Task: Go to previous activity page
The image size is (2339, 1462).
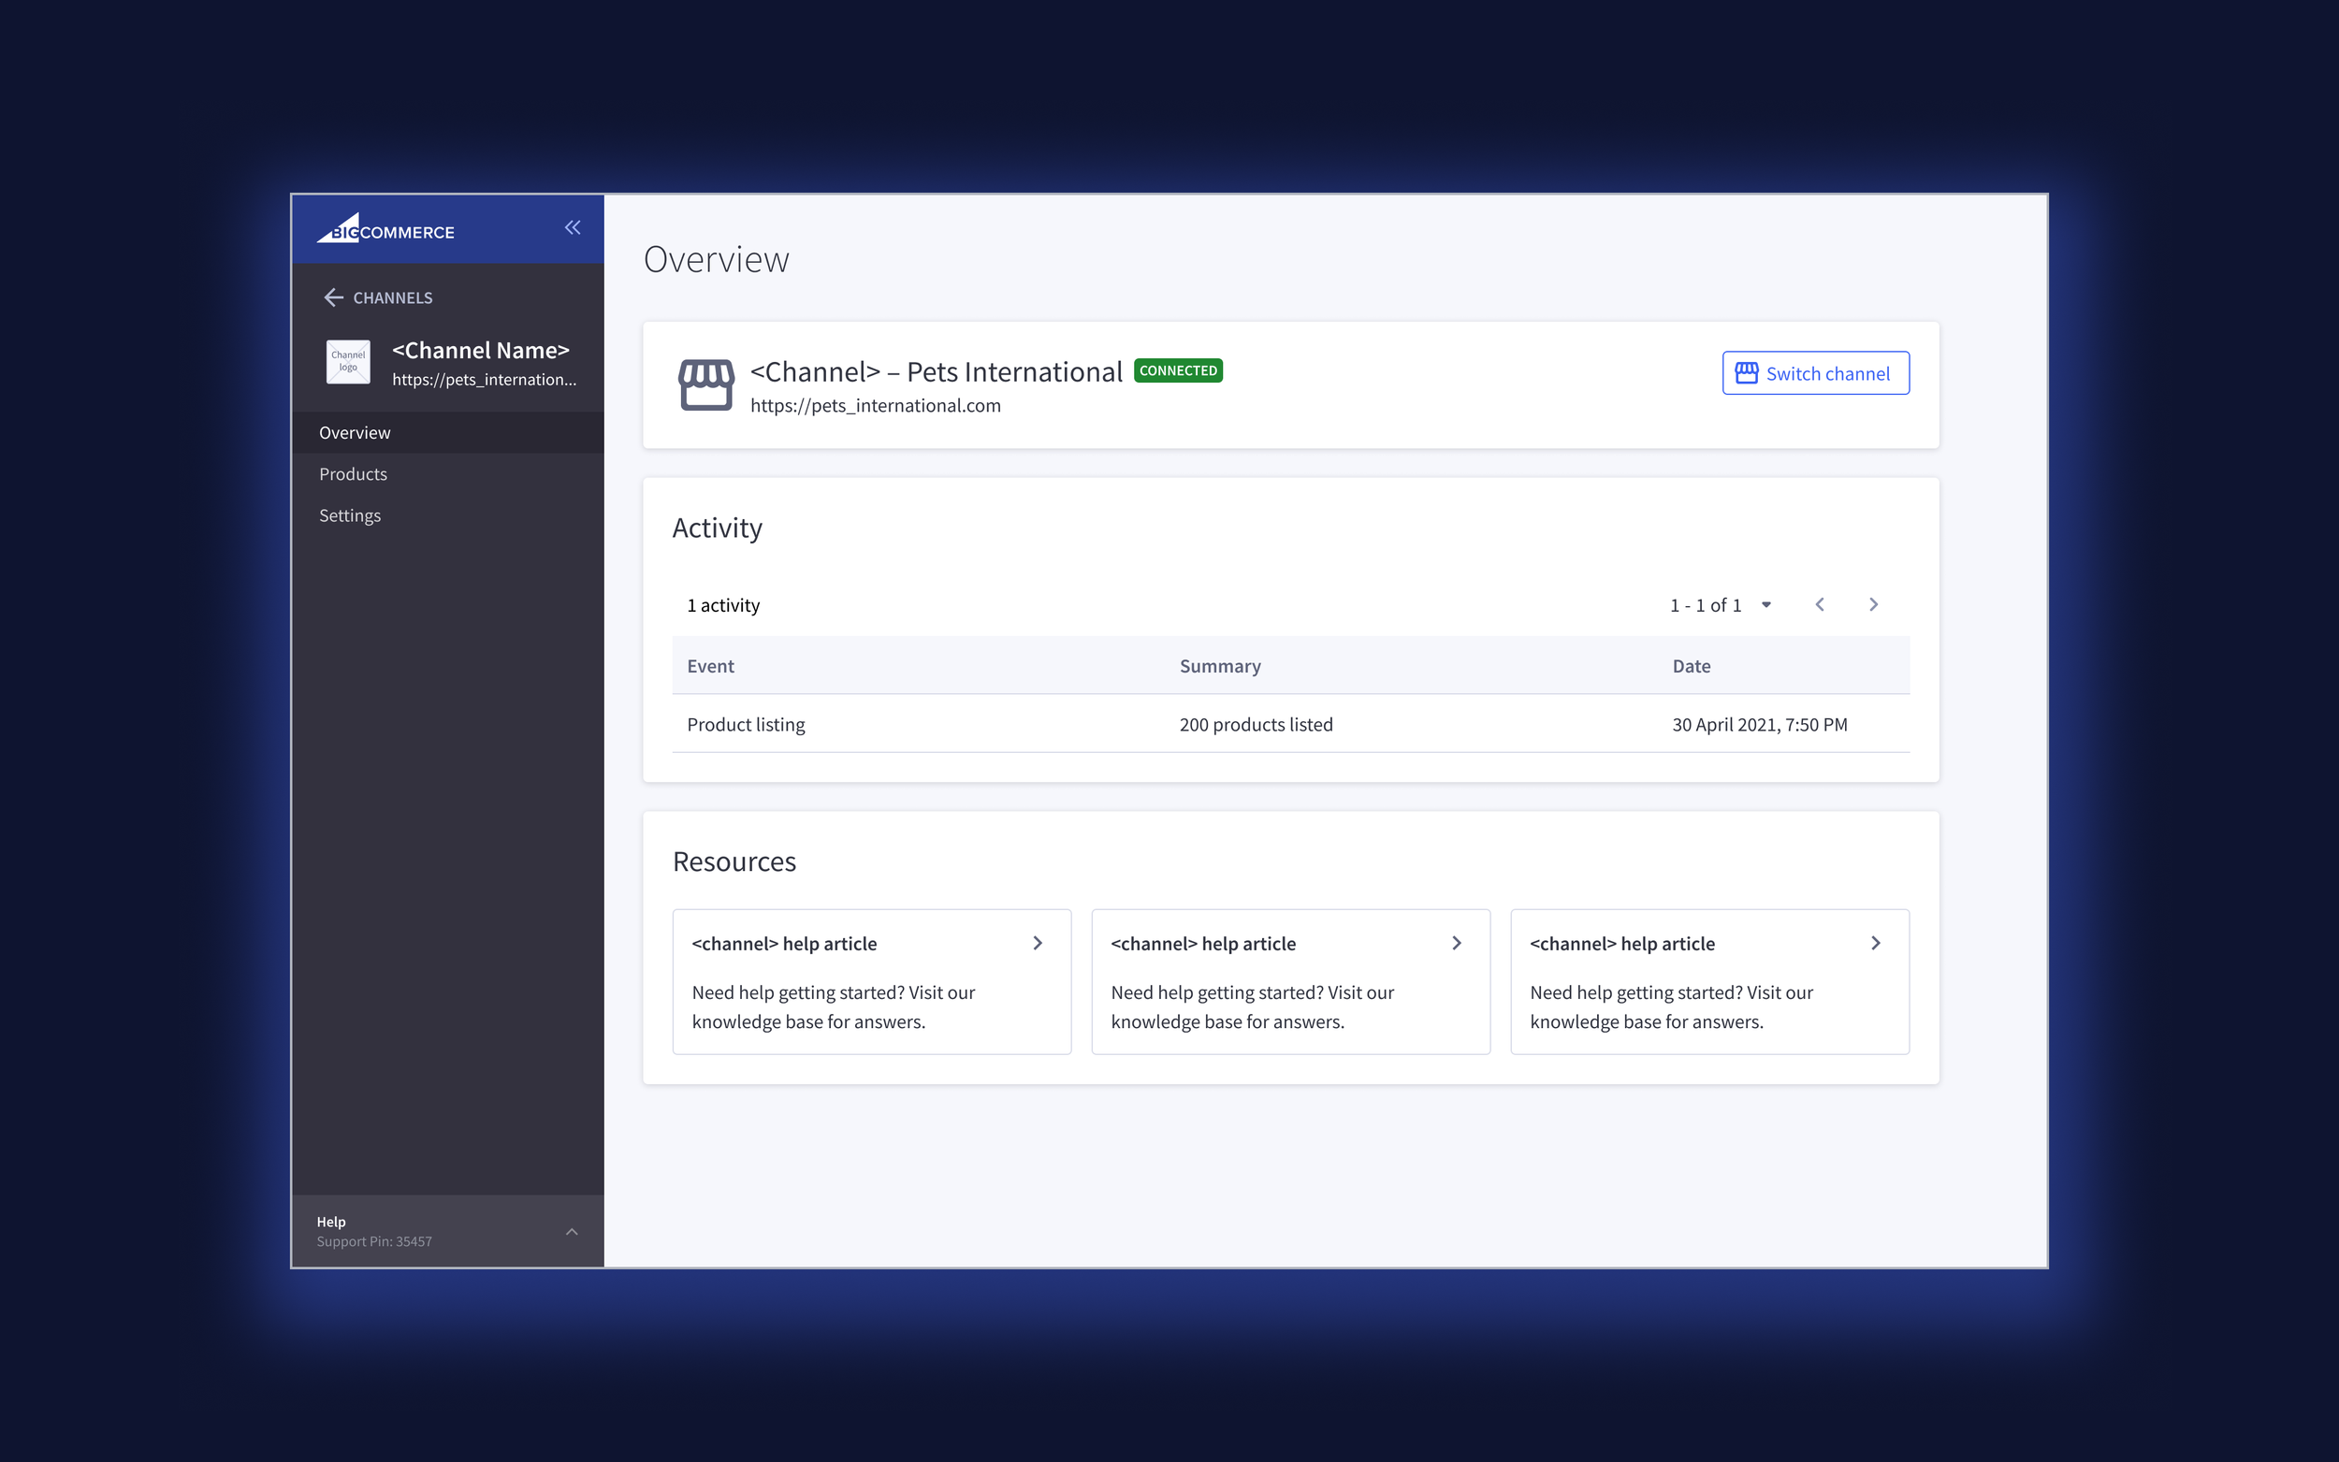Action: pos(1819,604)
